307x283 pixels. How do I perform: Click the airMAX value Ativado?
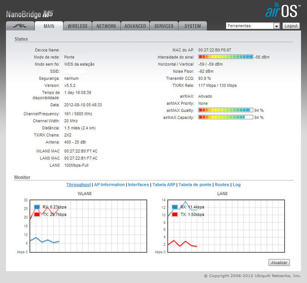(205, 96)
